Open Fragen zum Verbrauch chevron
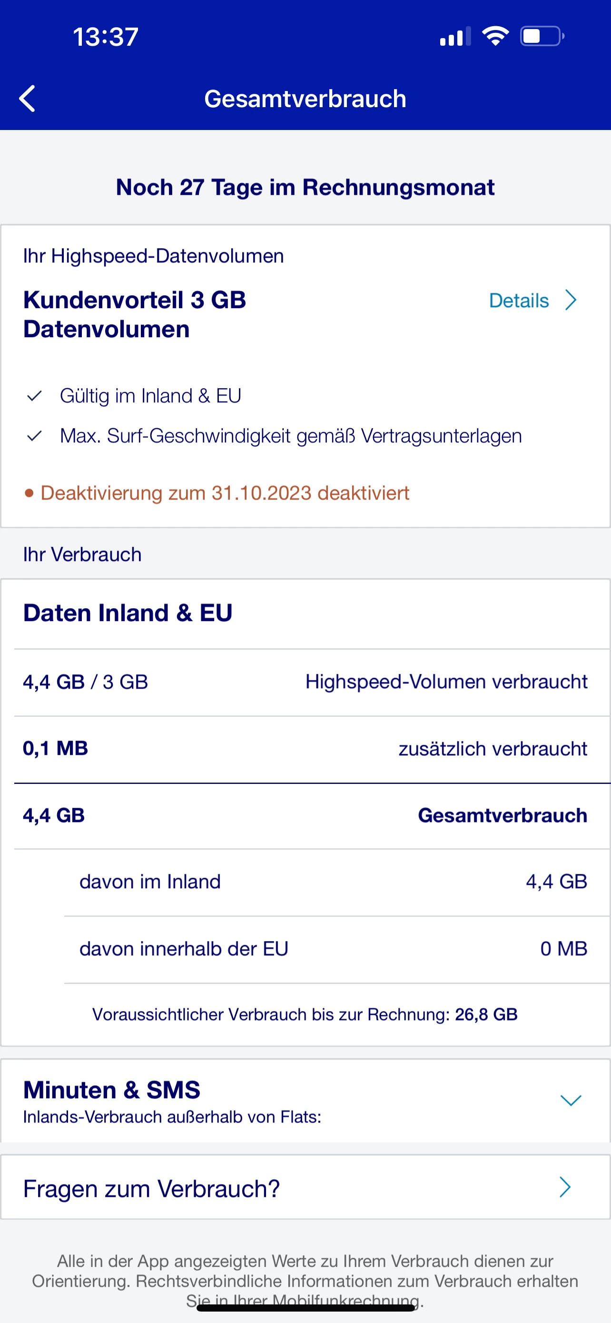611x1323 pixels. pyautogui.click(x=565, y=1187)
